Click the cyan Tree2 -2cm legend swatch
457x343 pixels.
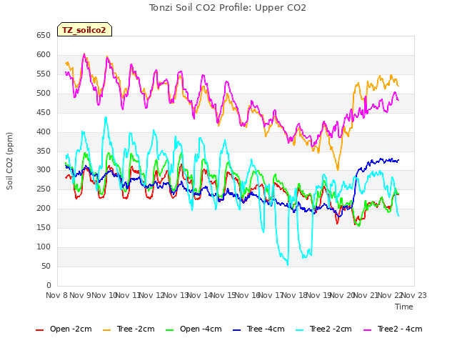[300, 330]
